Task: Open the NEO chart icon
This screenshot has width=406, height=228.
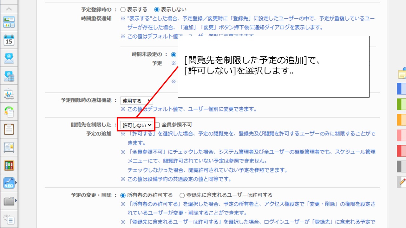Action: (x=9, y=183)
